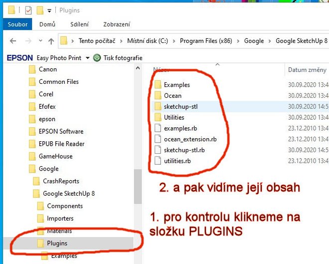Click Google SketchUp 8 breadcrumb
Screen dimensions: 329x264
[302, 41]
